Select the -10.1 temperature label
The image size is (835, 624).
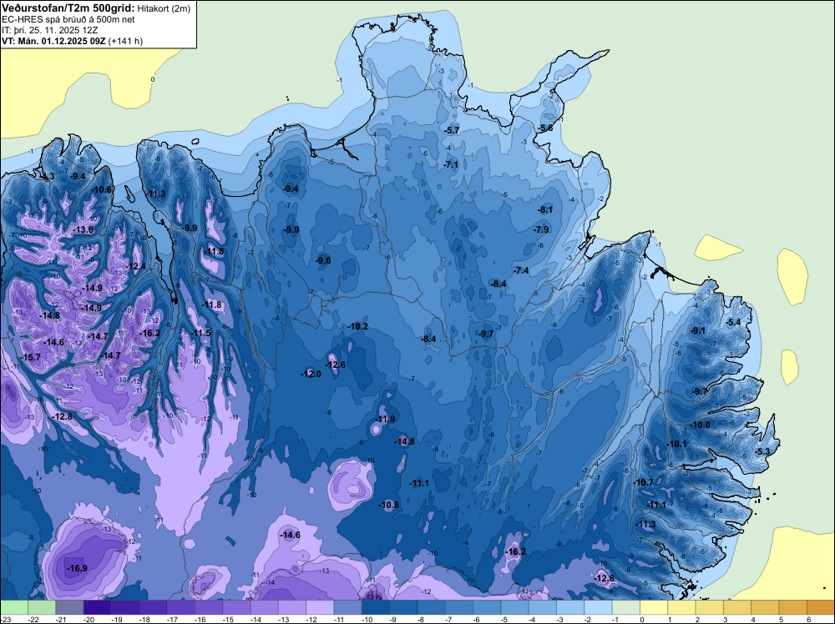[x=677, y=444]
